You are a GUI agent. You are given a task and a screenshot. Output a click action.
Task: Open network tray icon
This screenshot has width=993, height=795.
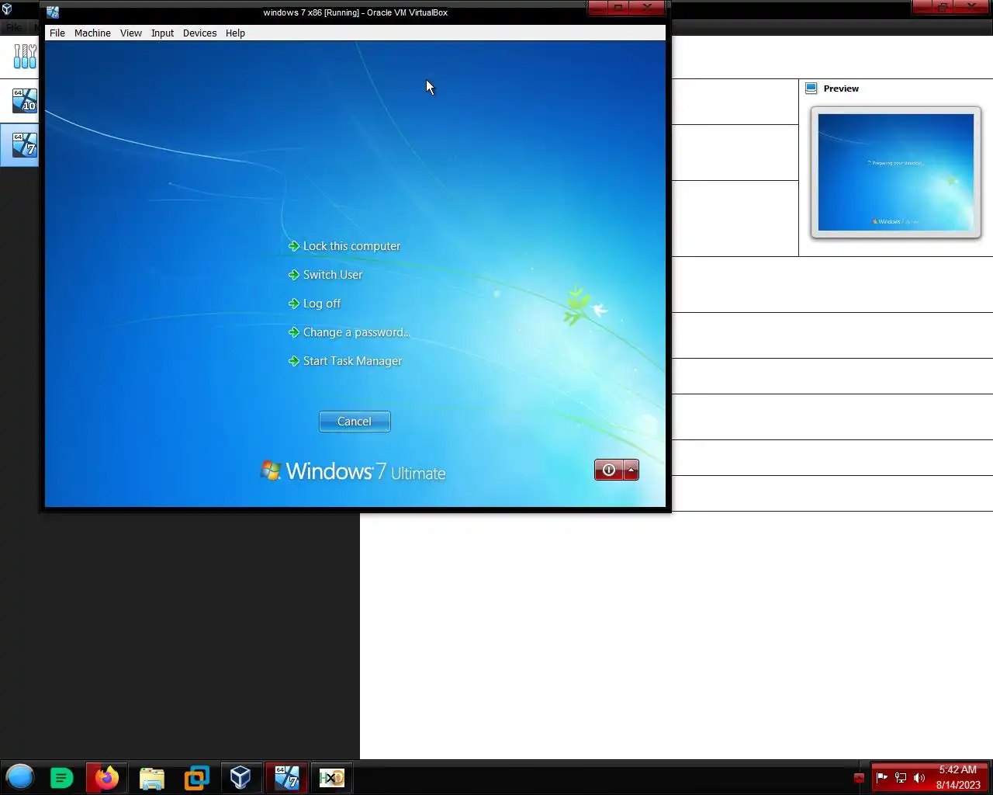tap(901, 777)
